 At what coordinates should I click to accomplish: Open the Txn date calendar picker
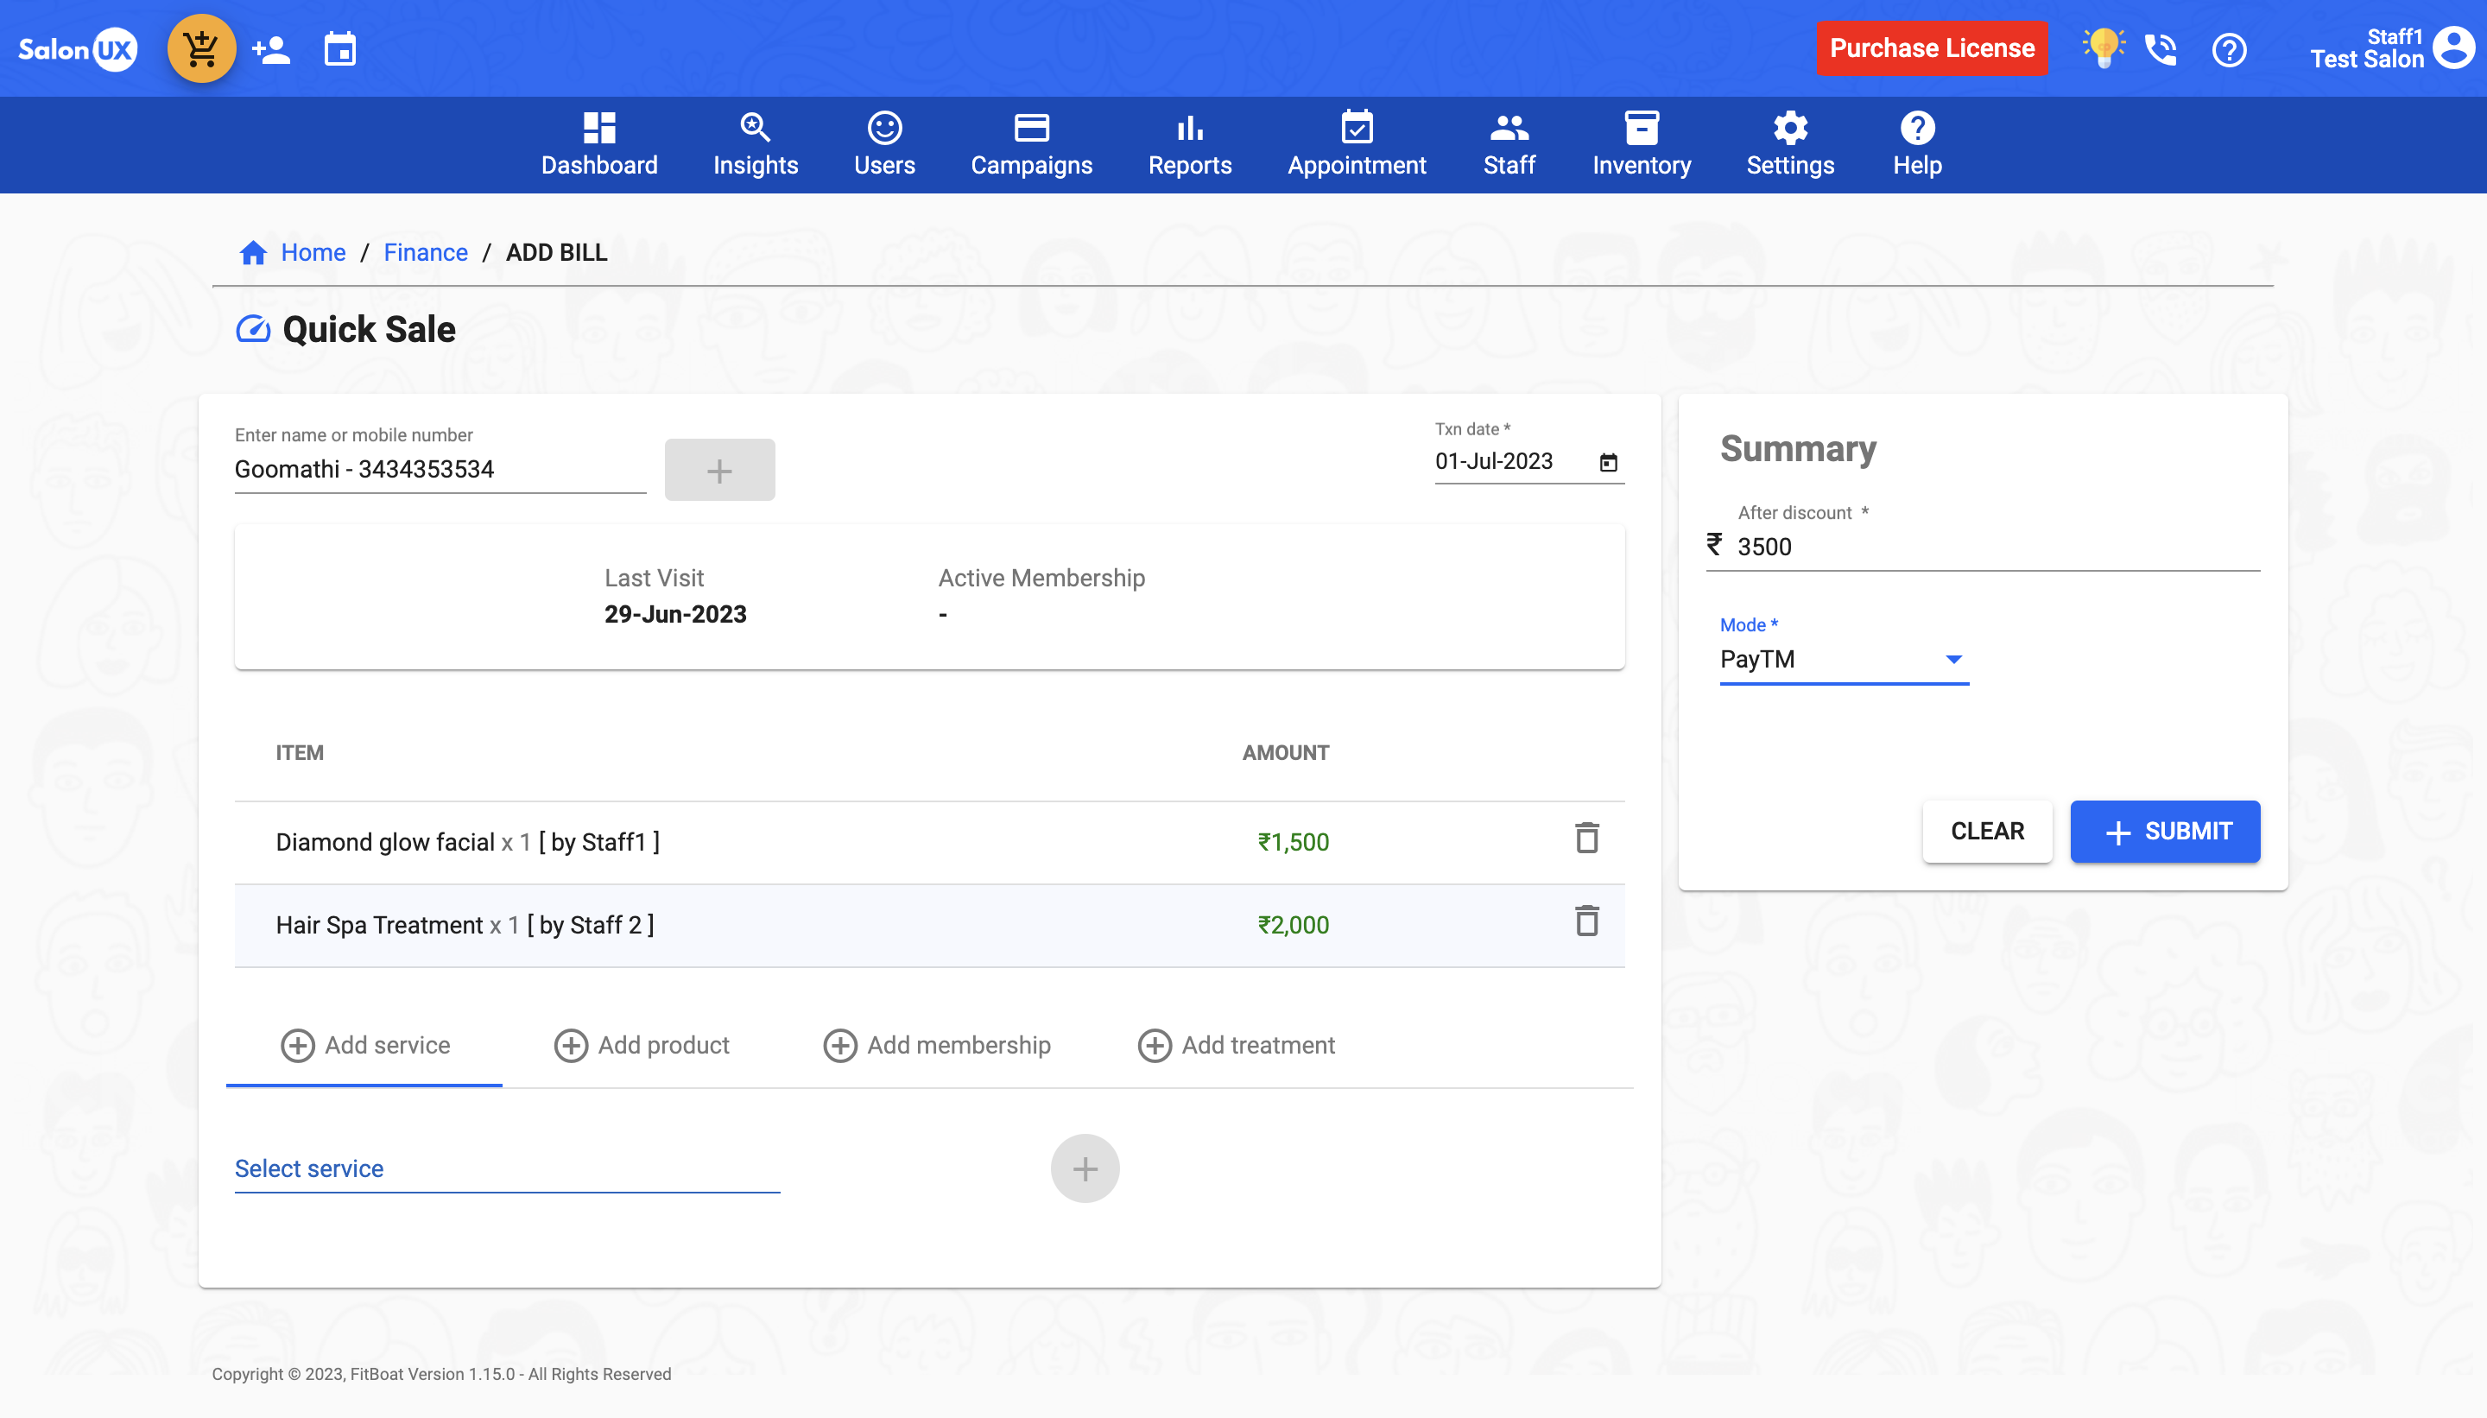1608,463
